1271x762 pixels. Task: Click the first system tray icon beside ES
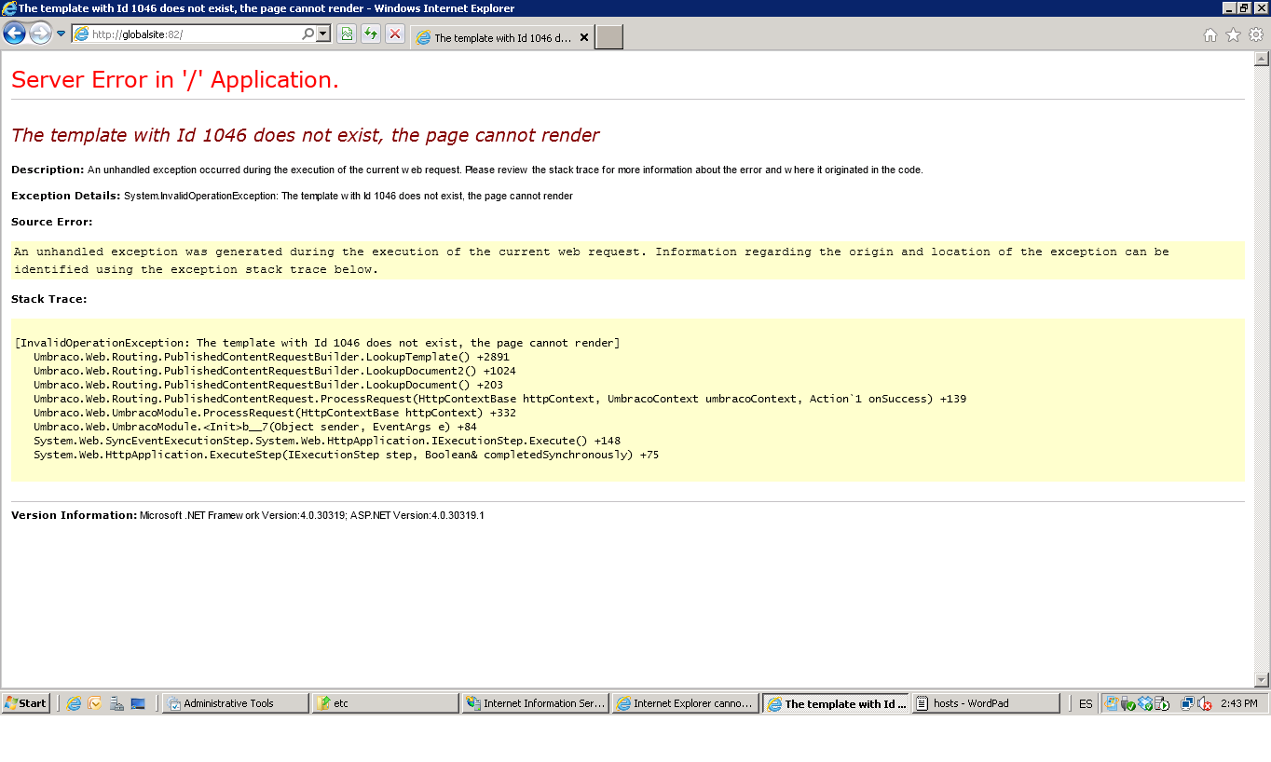coord(1112,704)
